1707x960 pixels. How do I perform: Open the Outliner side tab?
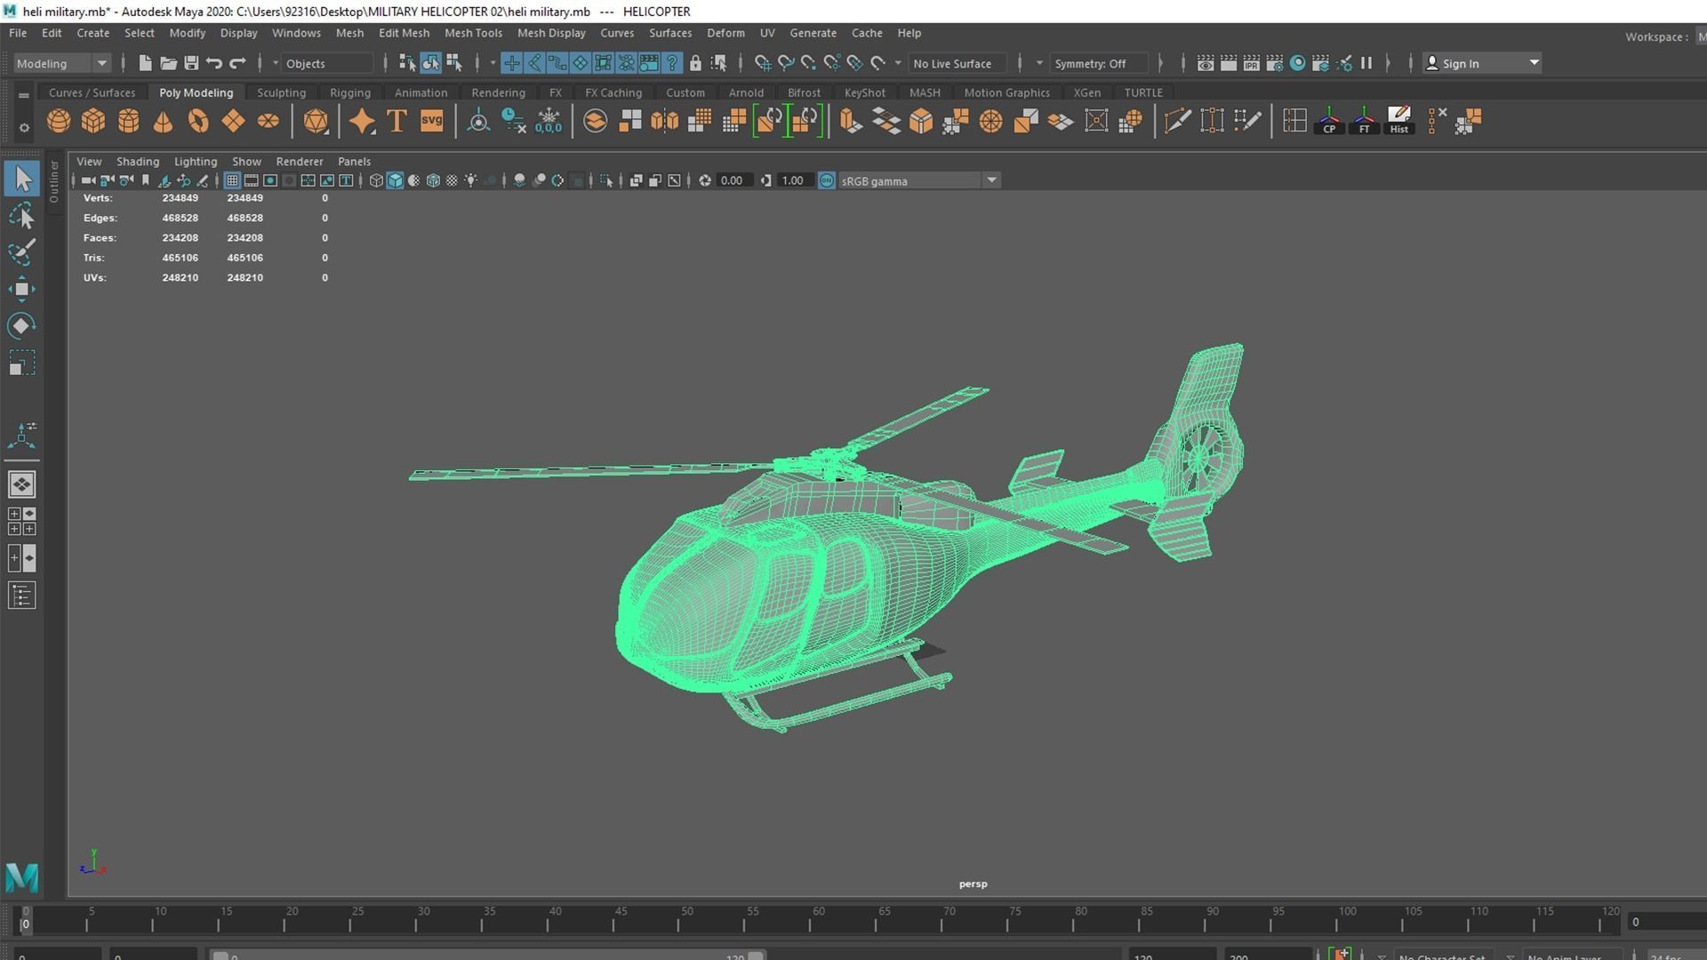point(54,181)
